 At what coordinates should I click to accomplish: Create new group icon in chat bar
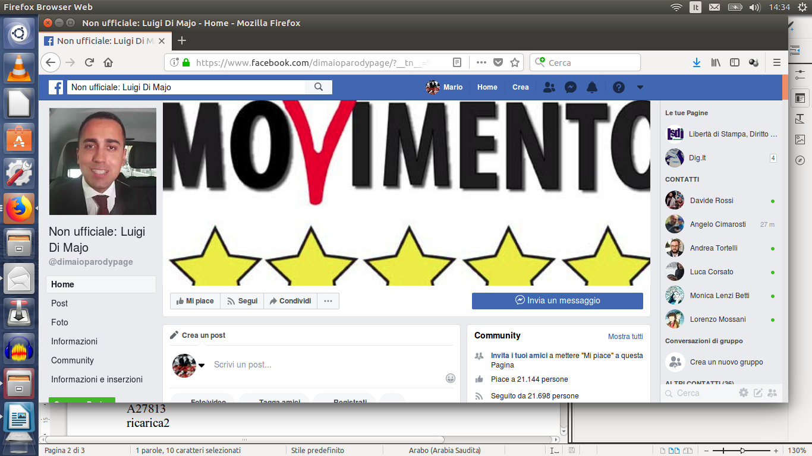point(772,392)
